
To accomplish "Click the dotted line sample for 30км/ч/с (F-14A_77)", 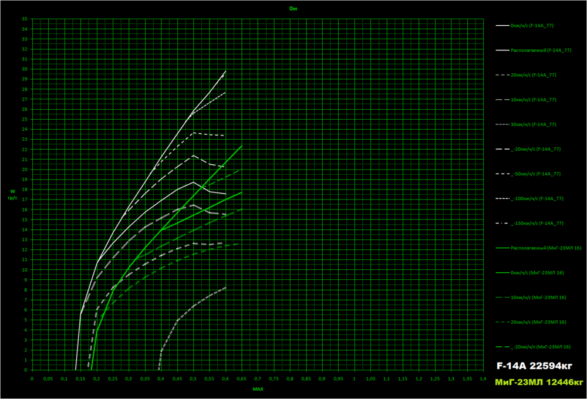I will click(502, 124).
